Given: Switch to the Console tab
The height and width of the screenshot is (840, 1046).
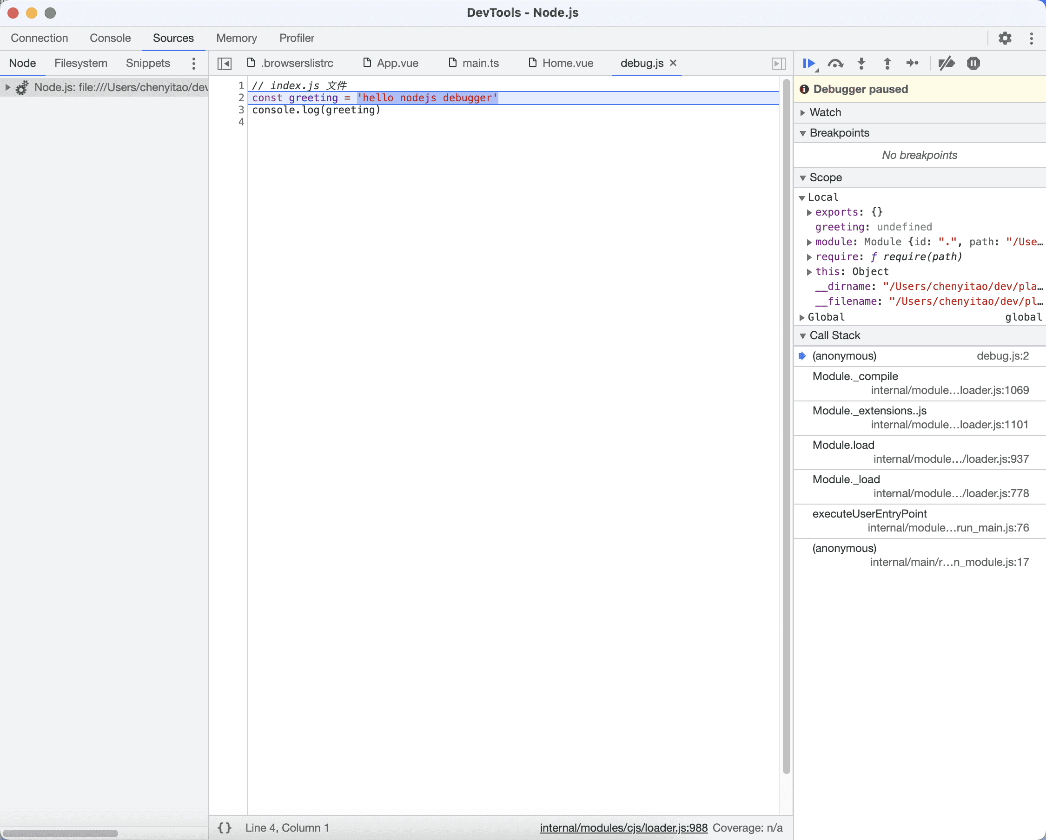Looking at the screenshot, I should pos(110,38).
